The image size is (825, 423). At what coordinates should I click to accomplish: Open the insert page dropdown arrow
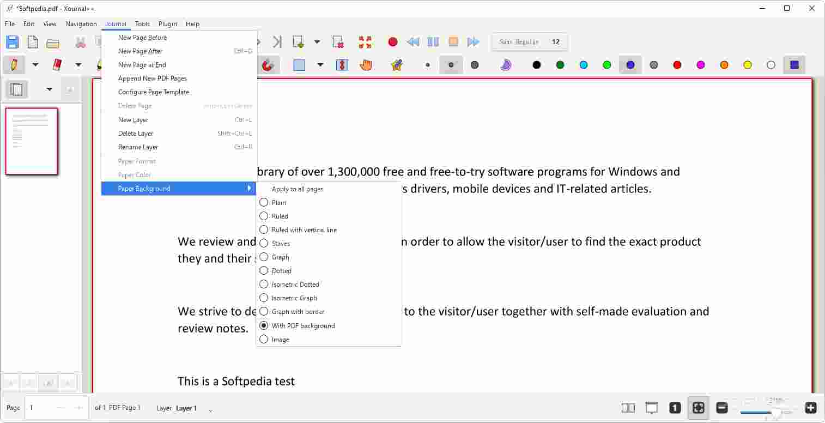[x=317, y=42]
